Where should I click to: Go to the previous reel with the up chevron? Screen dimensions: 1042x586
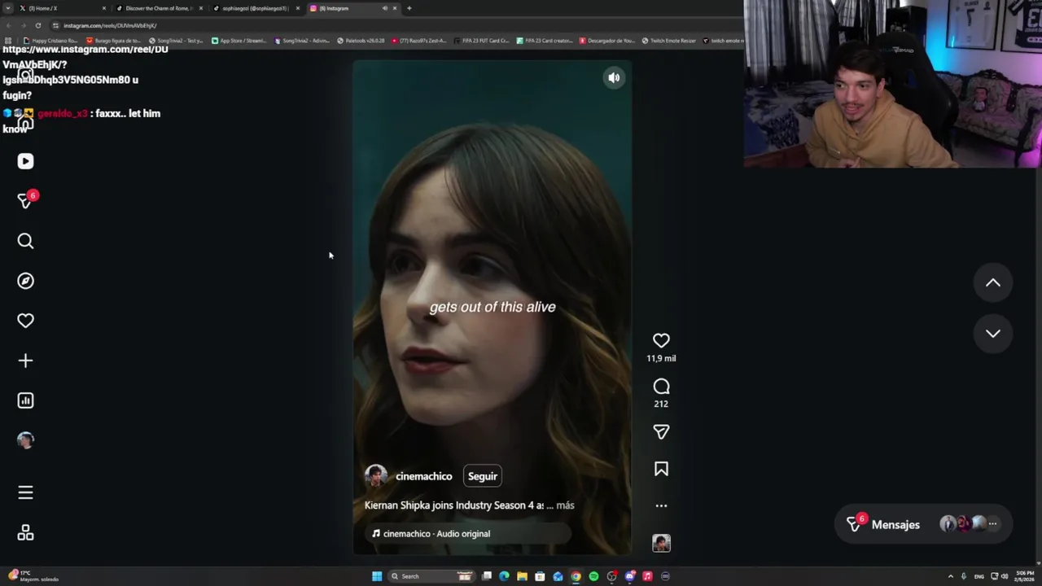(993, 282)
